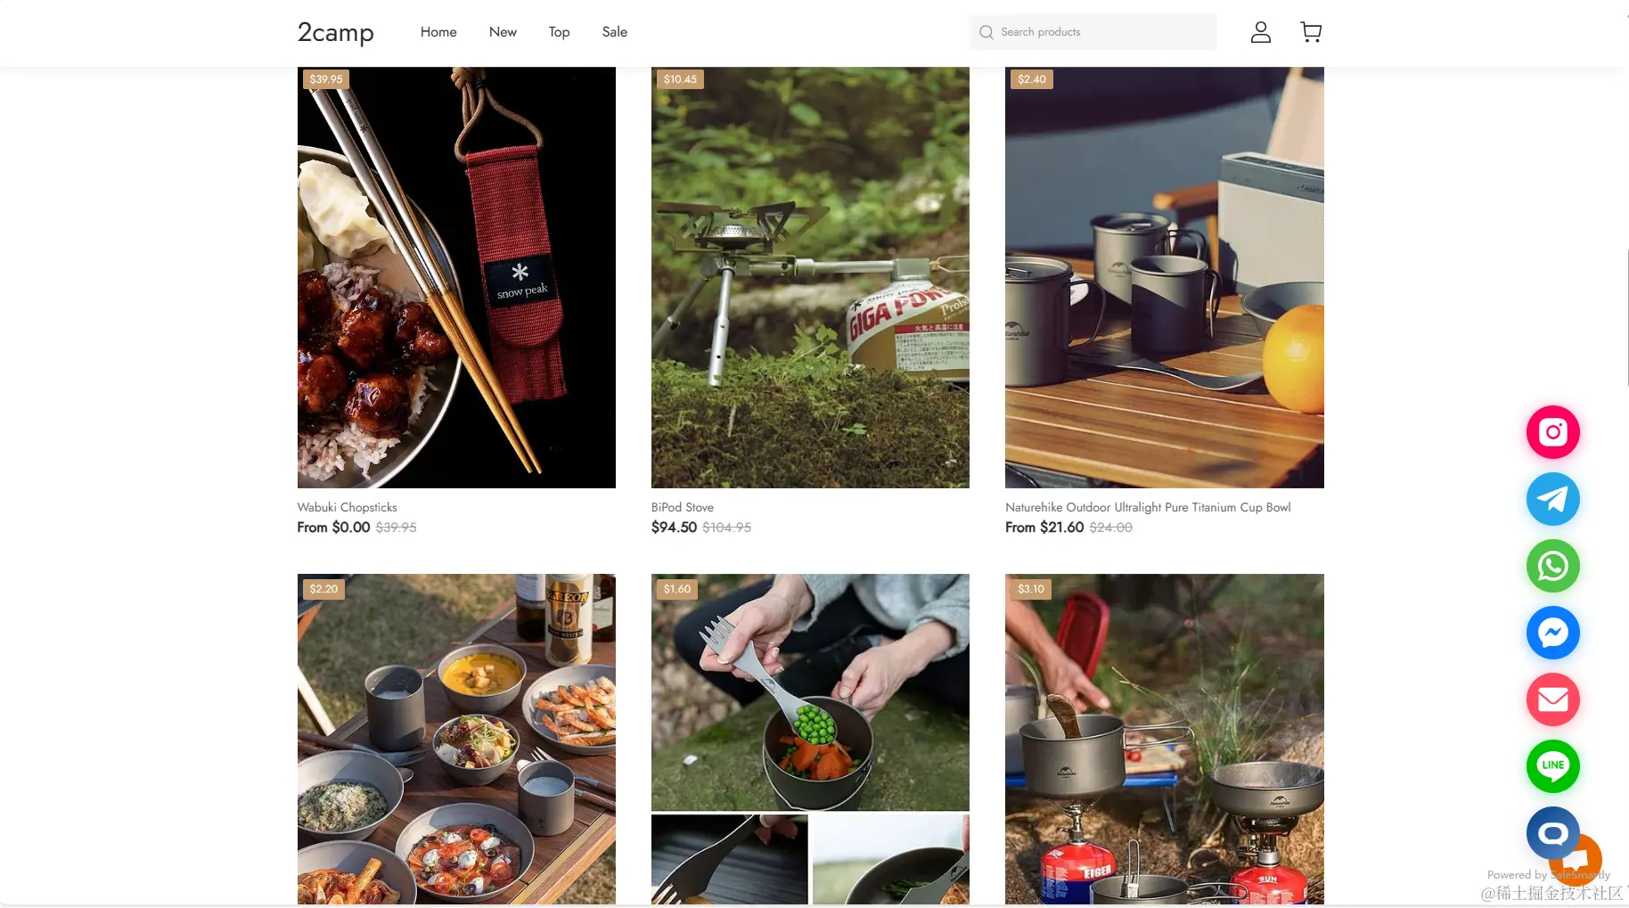
Task: Open the user account icon
Action: click(x=1260, y=32)
